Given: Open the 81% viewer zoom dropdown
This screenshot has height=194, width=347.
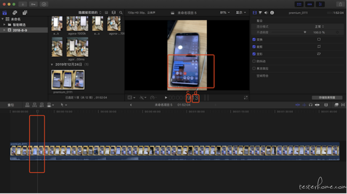Looking at the screenshot, I should tap(225, 13).
